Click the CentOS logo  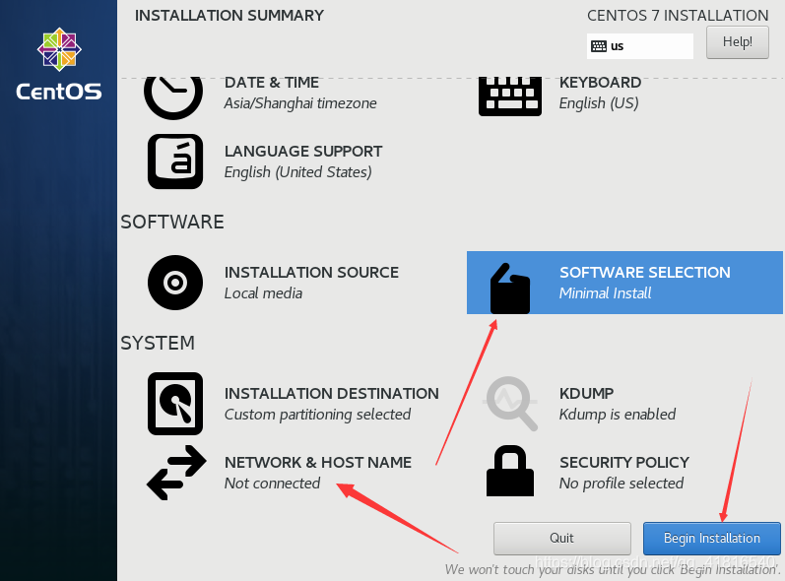point(59,64)
